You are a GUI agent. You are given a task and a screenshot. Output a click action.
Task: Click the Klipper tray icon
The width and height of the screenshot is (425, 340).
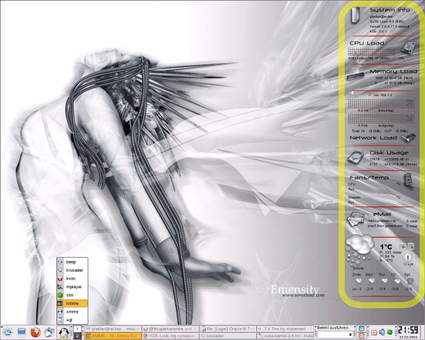point(374,332)
